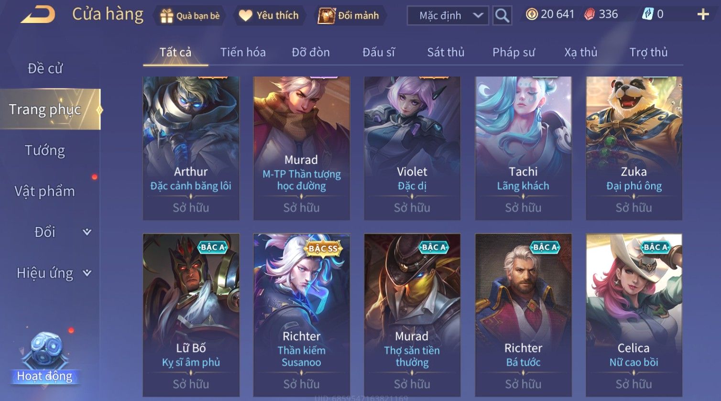
Task: Go back using the golden return arrow
Action: tap(38, 15)
